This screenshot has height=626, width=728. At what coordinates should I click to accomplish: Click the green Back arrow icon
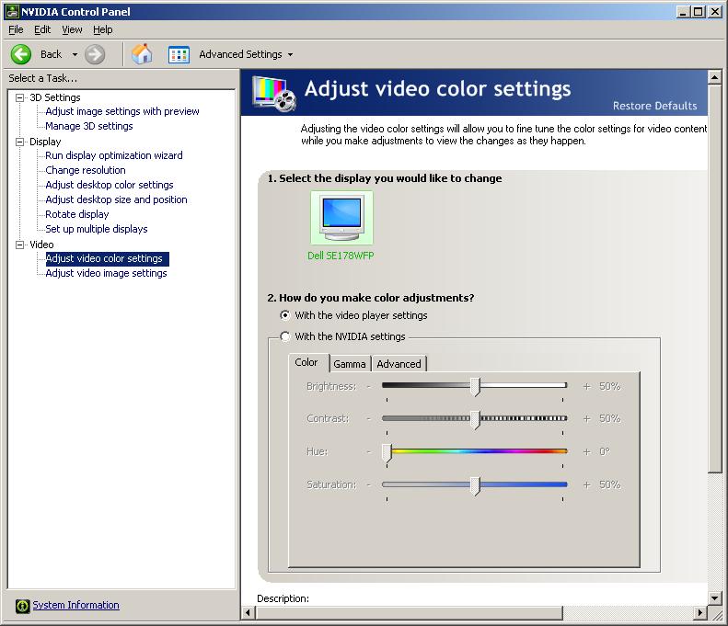(x=21, y=55)
